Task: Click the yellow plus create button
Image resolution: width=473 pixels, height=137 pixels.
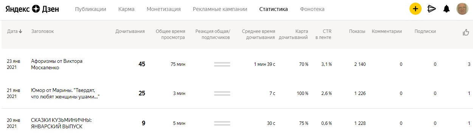Action: pyautogui.click(x=415, y=9)
